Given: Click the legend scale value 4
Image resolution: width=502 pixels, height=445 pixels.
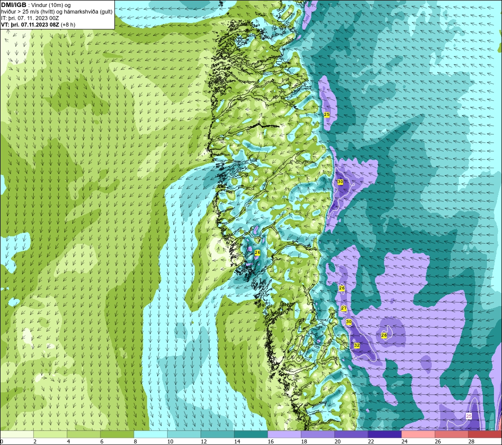Looking at the screenshot, I should coord(68,441).
